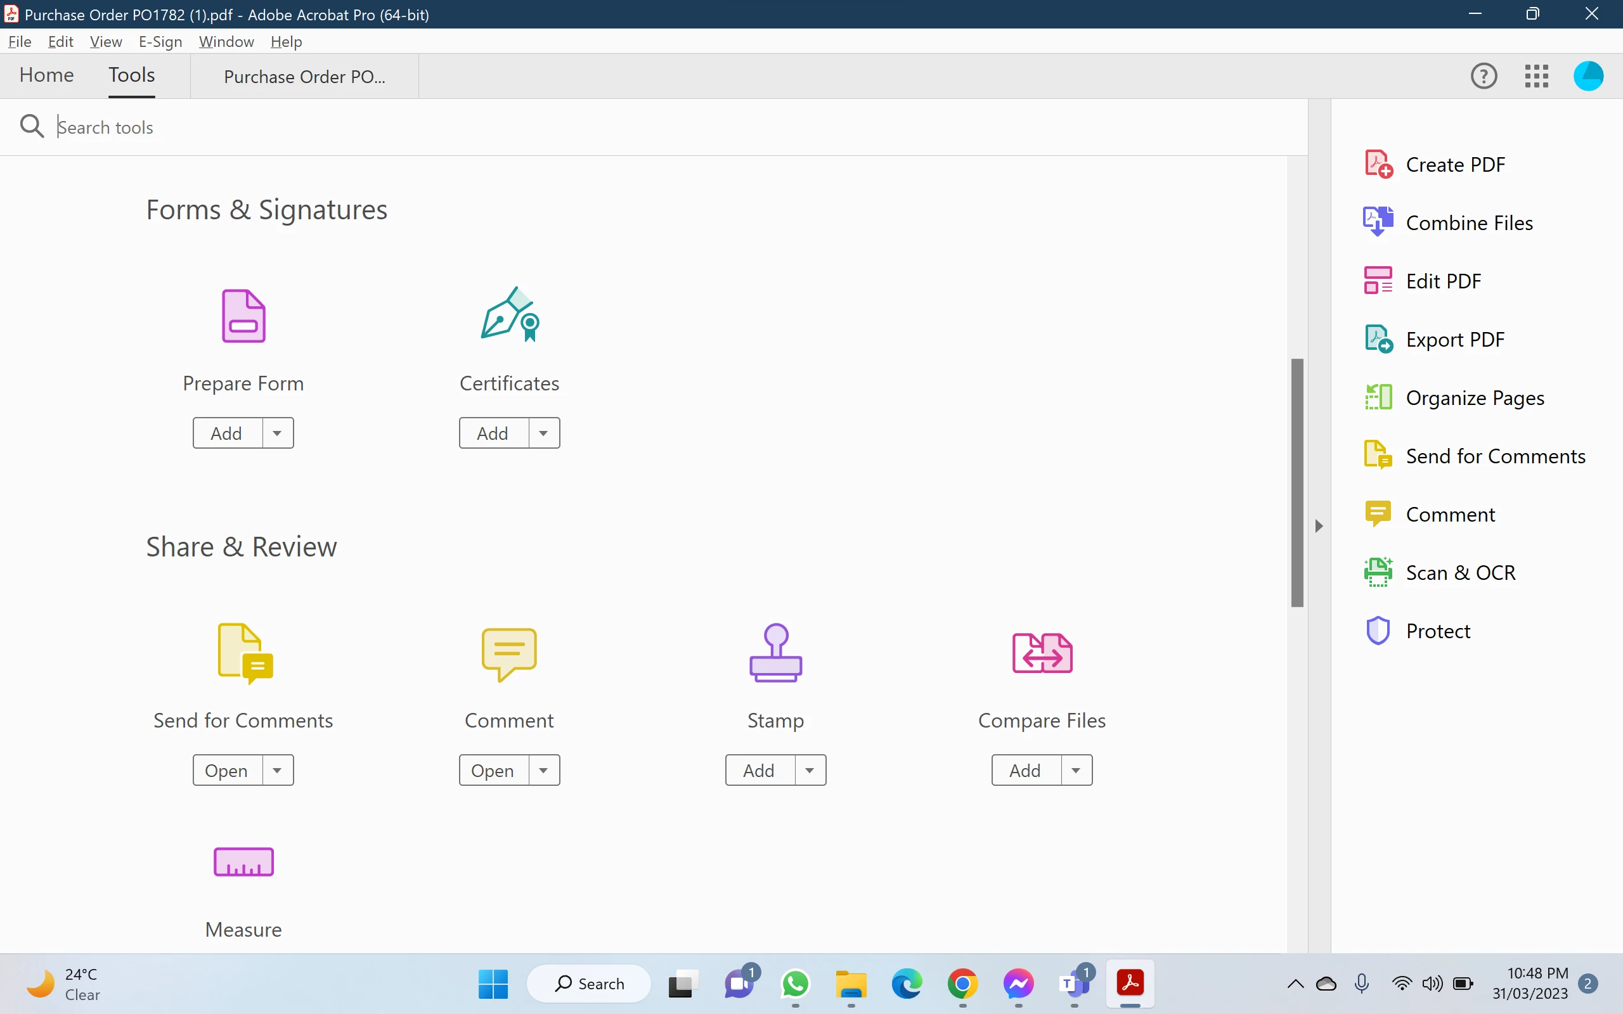
Task: Click the Prepare Form tool icon
Action: pyautogui.click(x=243, y=316)
